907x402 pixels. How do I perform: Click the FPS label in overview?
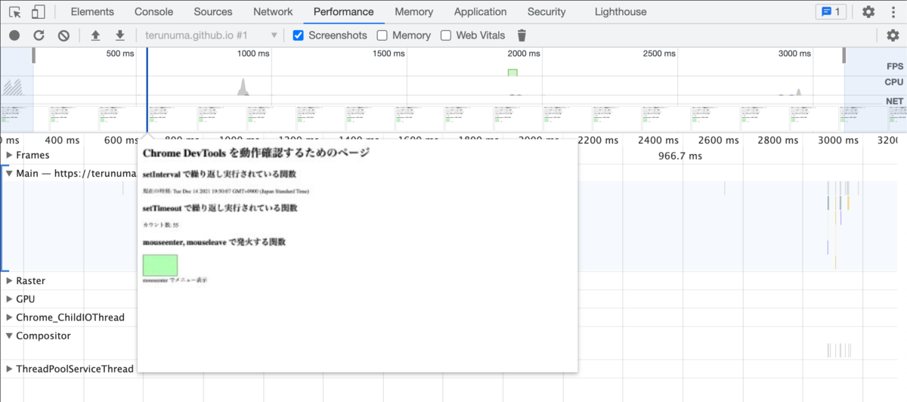tap(895, 66)
